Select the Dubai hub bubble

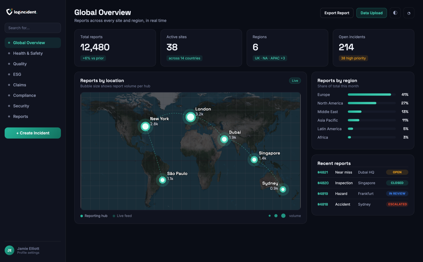224,139
